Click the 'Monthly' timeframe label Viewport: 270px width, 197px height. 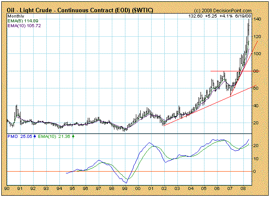click(x=16, y=16)
